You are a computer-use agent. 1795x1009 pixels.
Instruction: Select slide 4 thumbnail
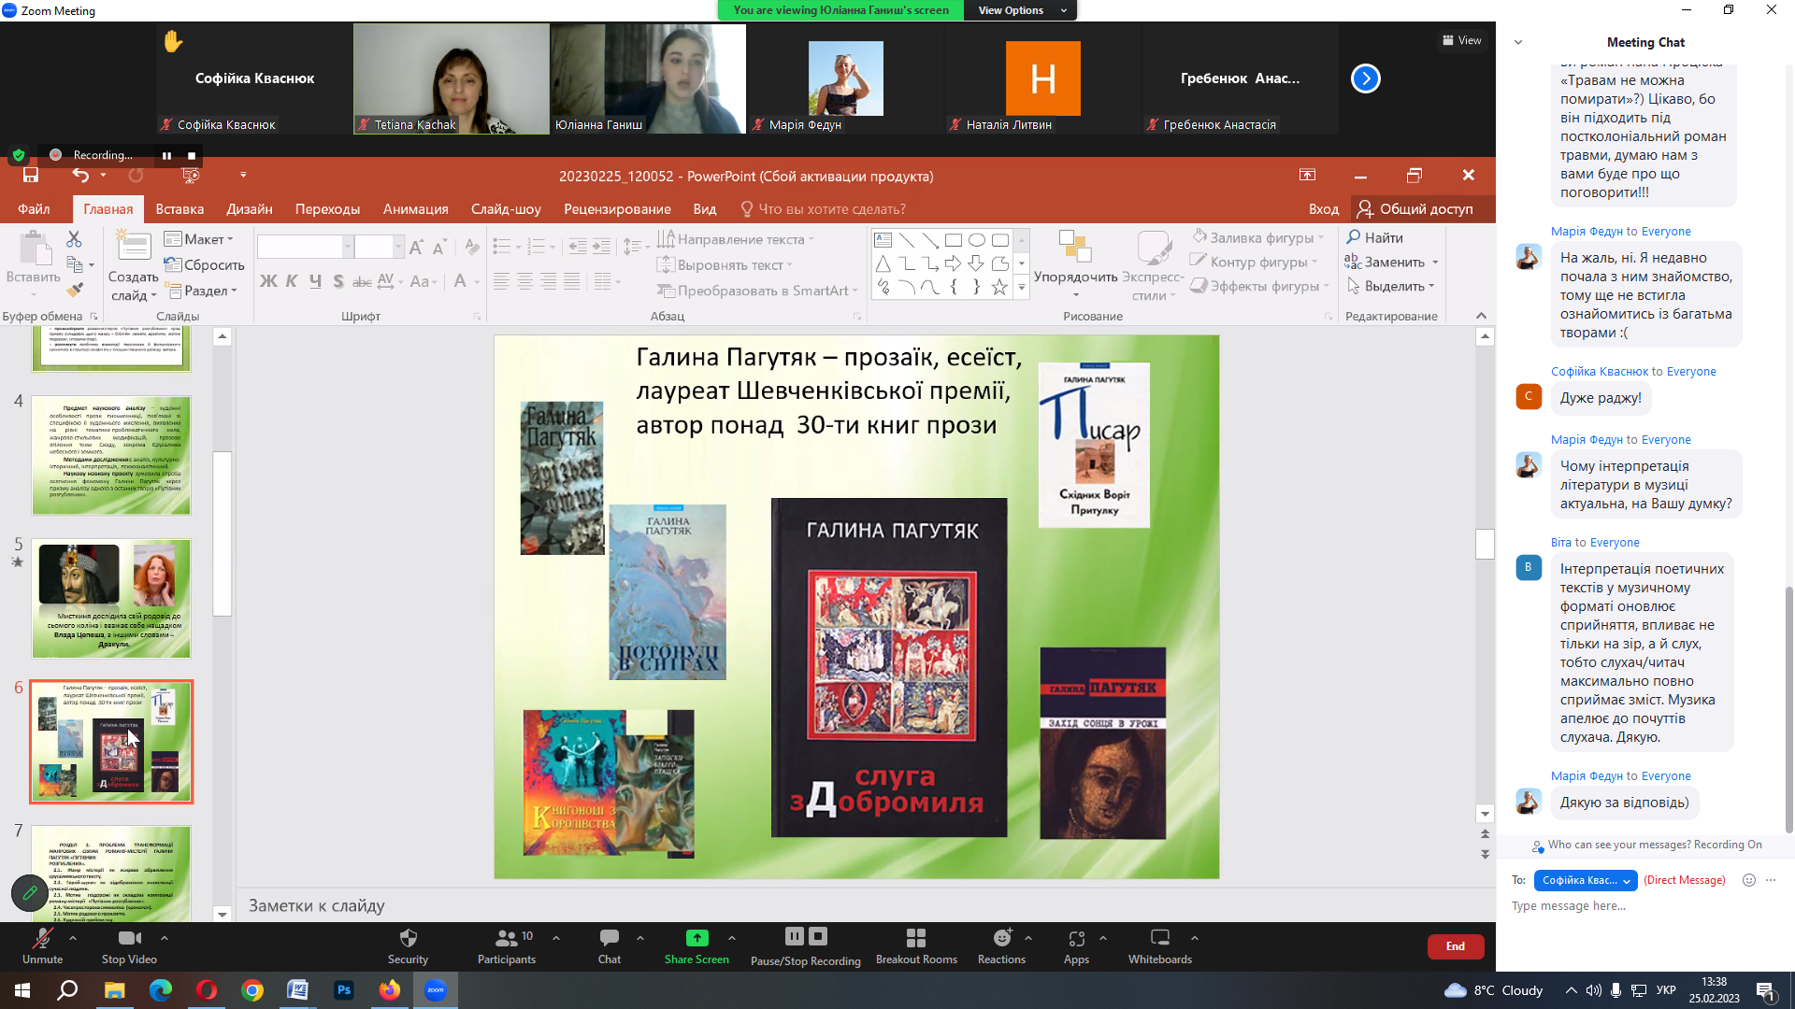click(x=111, y=455)
